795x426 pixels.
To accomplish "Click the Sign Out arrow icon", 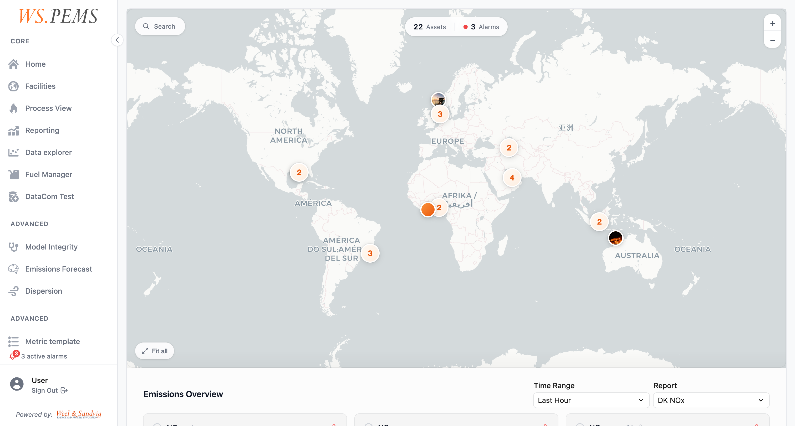I will pos(64,390).
